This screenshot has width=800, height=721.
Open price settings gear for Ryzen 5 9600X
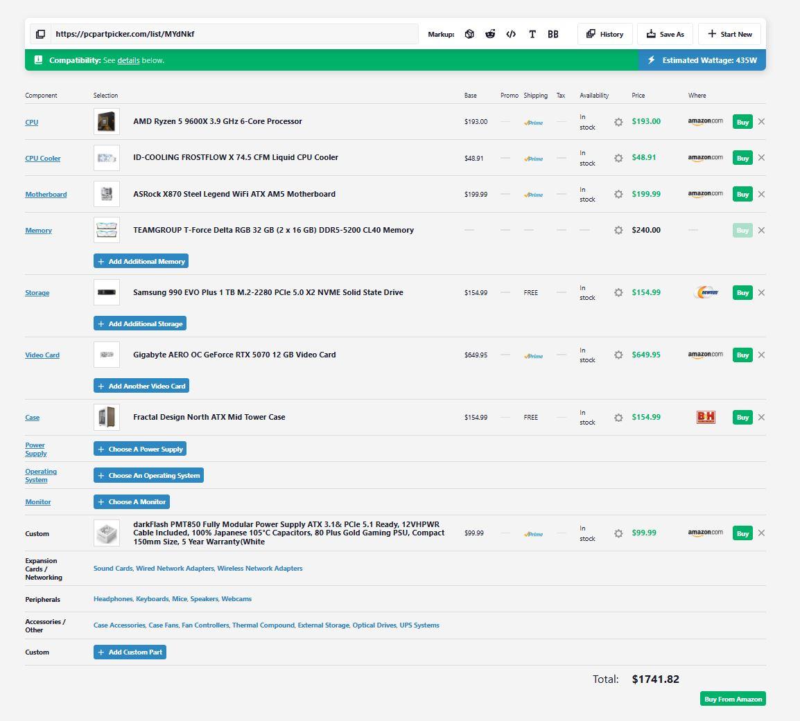pyautogui.click(x=618, y=122)
